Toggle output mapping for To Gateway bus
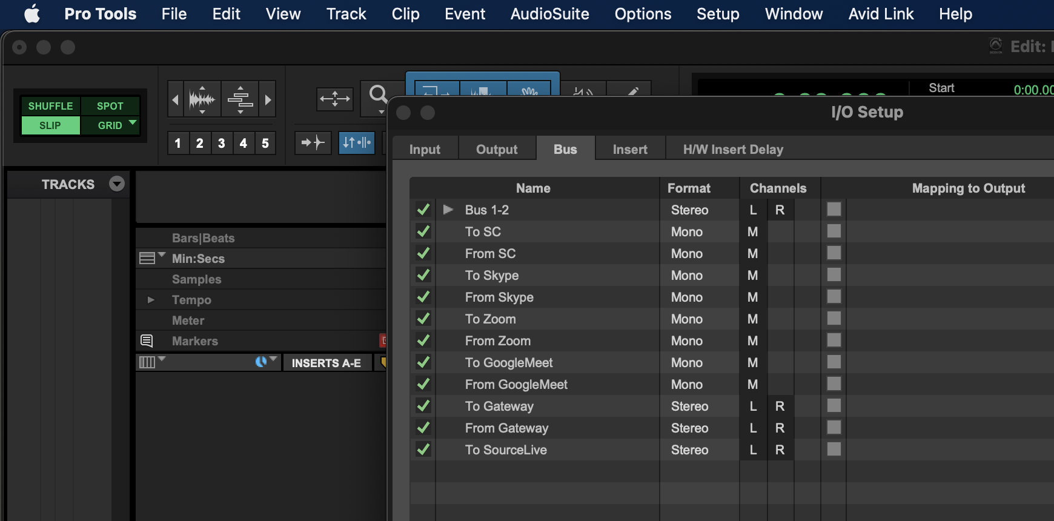Viewport: 1054px width, 521px height. click(x=834, y=406)
